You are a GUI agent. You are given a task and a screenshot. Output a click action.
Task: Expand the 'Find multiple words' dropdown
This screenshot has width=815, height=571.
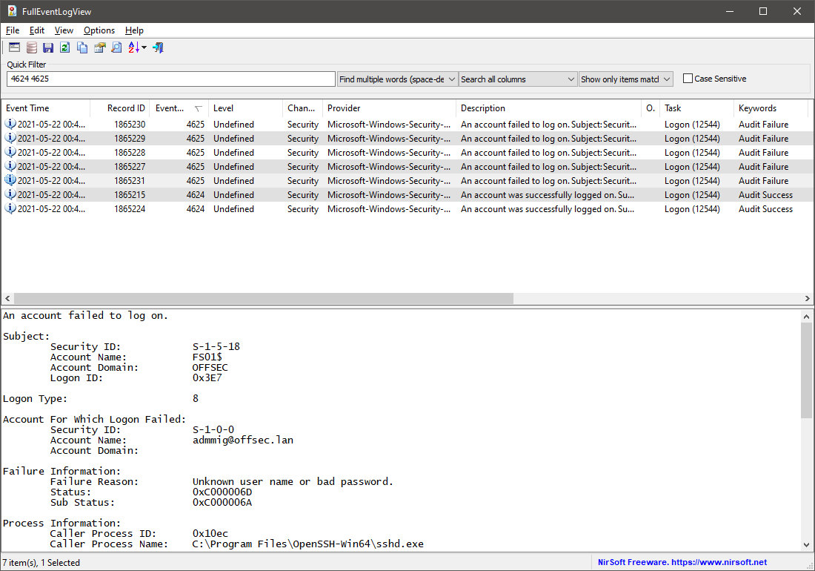click(x=452, y=79)
